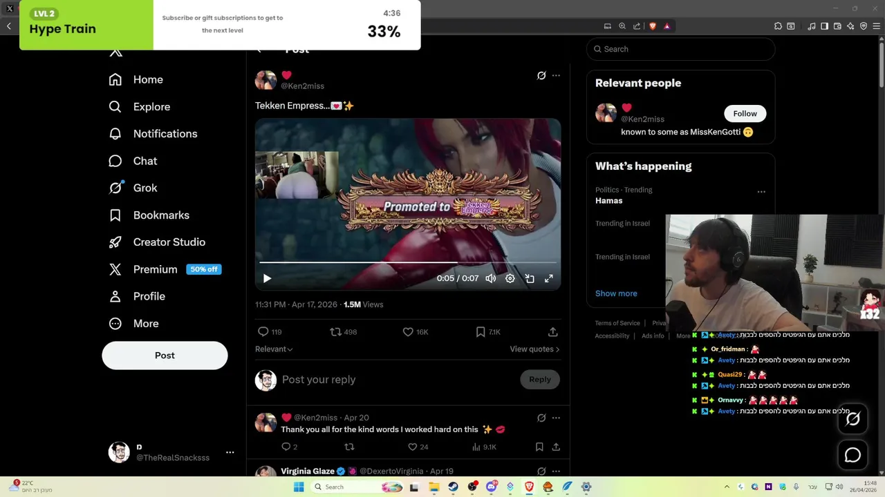Open account options for @TheRealSnacksss

pos(230,452)
